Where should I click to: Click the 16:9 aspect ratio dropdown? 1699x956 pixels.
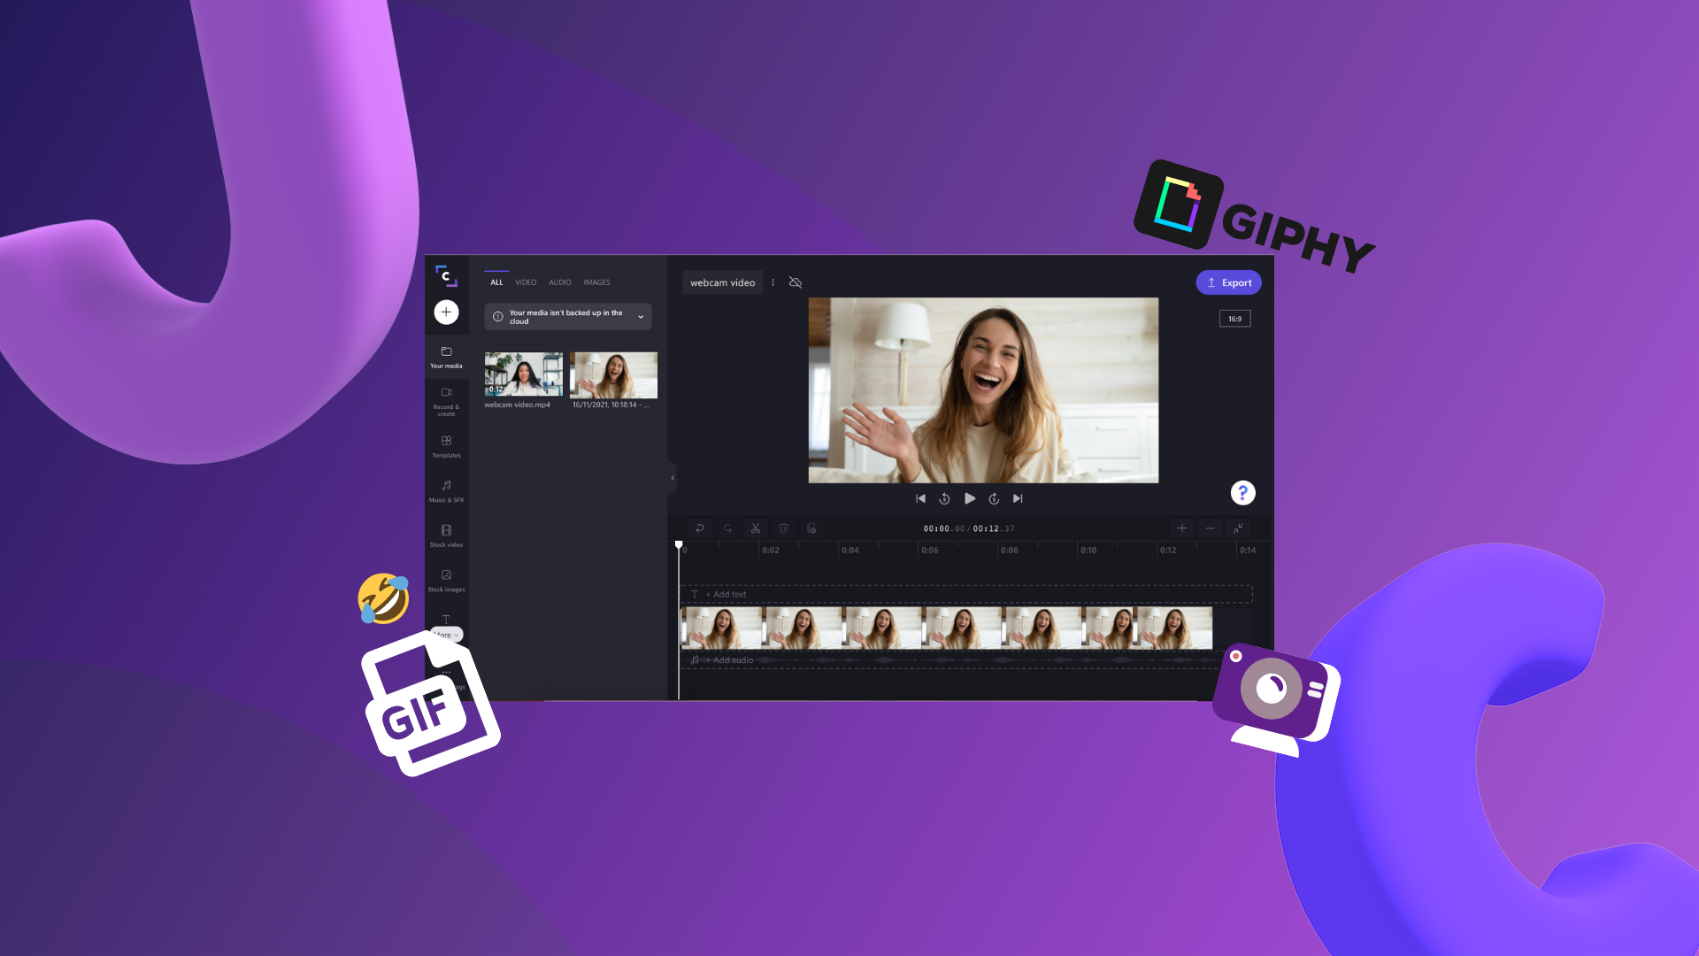tap(1234, 318)
